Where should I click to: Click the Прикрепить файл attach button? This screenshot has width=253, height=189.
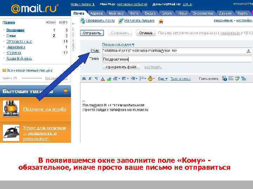tap(121, 67)
